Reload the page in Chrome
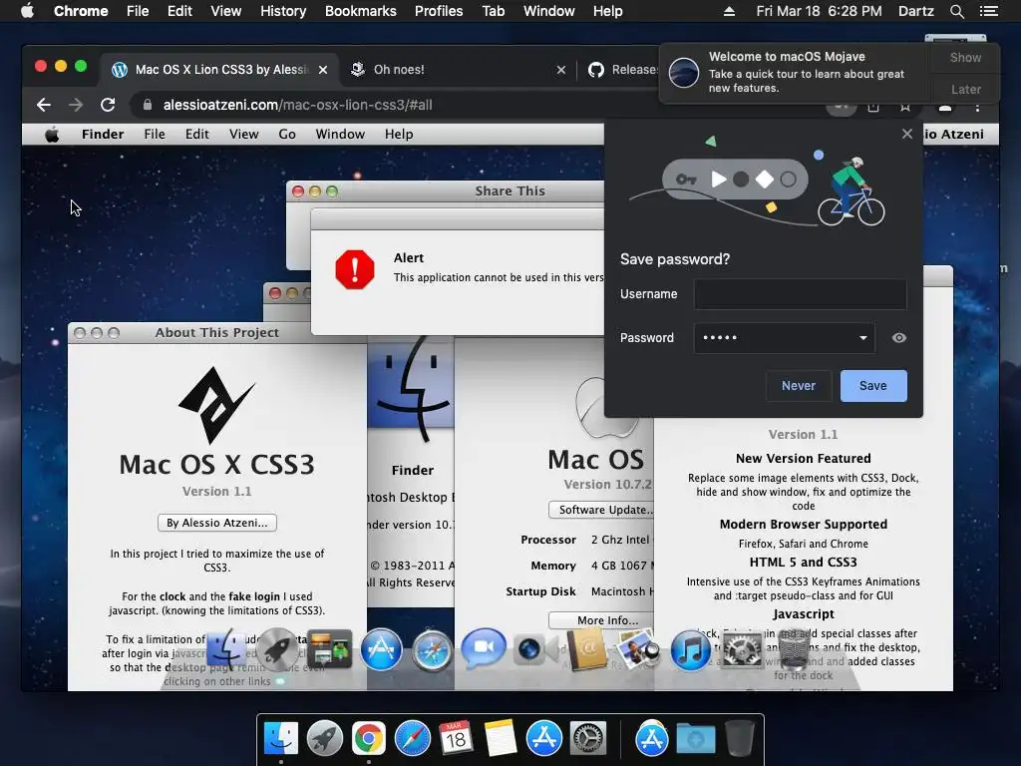The height and width of the screenshot is (766, 1021). pyautogui.click(x=108, y=105)
